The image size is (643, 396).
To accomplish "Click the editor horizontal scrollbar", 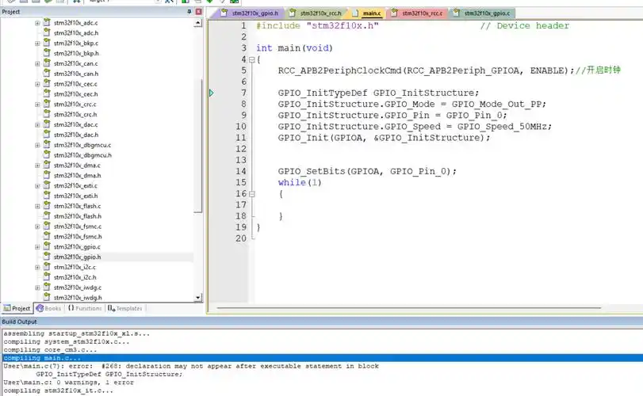I will click(408, 307).
